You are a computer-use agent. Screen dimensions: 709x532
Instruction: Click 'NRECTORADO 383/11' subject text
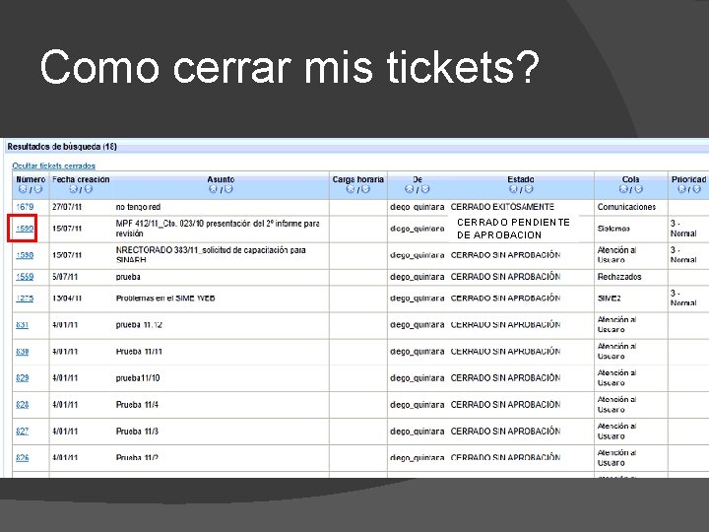pyautogui.click(x=211, y=255)
